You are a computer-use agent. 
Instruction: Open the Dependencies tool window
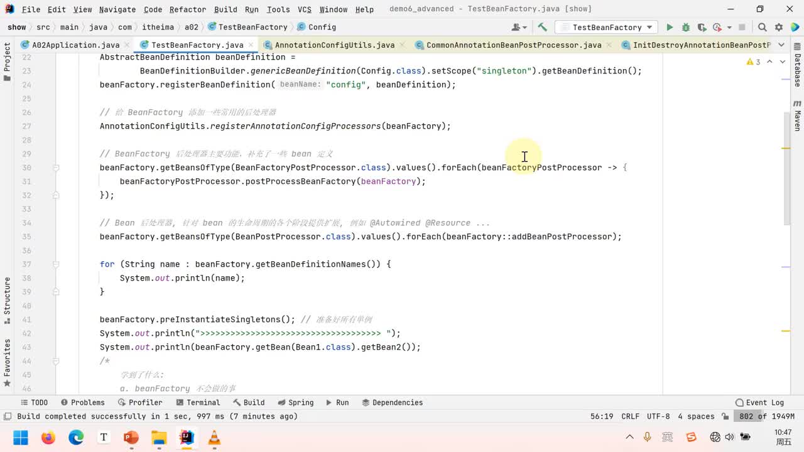click(x=391, y=402)
